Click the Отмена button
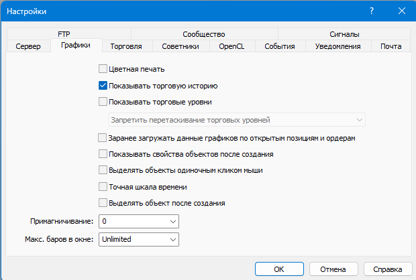The image size is (416, 280). (332, 269)
